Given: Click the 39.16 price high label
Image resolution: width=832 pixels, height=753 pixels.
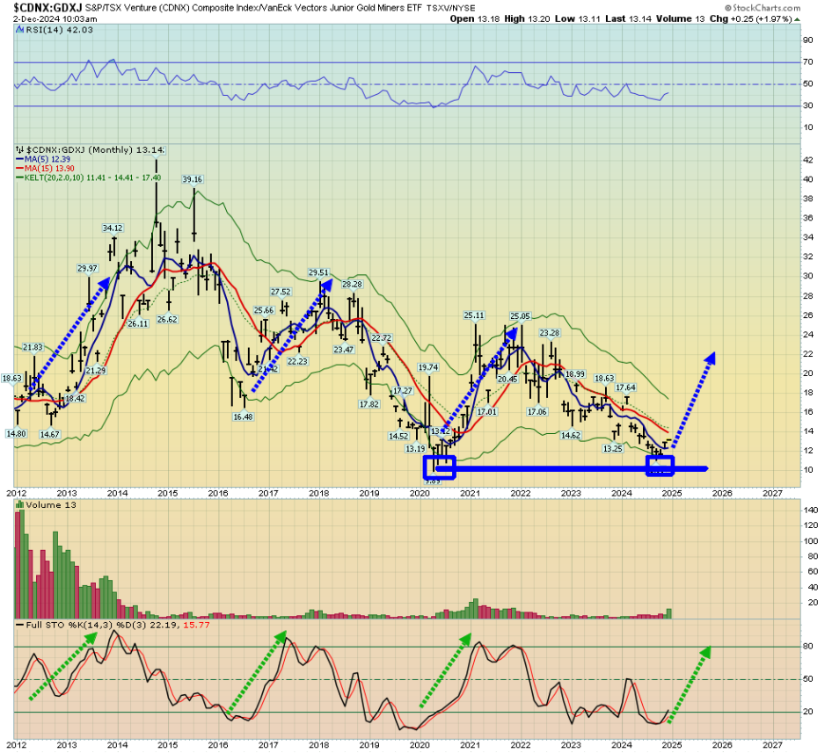Looking at the screenshot, I should click(193, 179).
